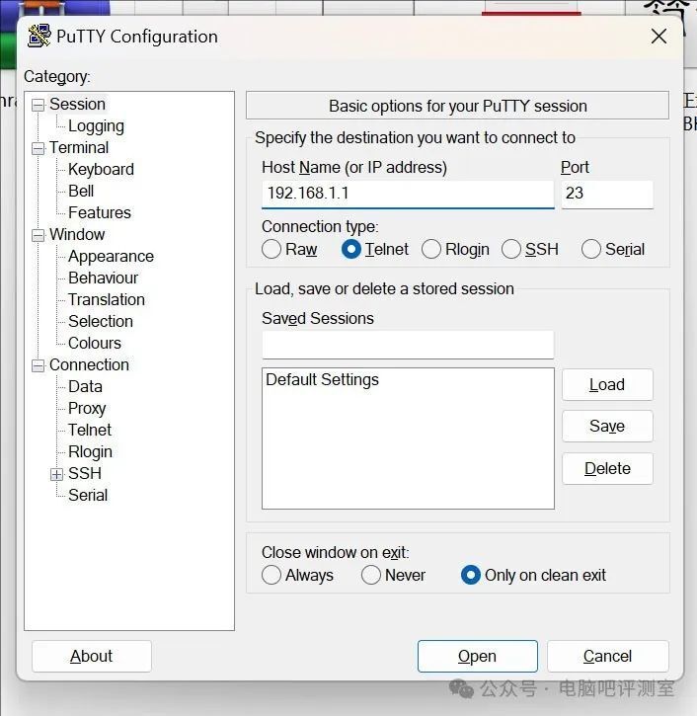
Task: Expand the SSH tree node
Action: pyautogui.click(x=56, y=474)
